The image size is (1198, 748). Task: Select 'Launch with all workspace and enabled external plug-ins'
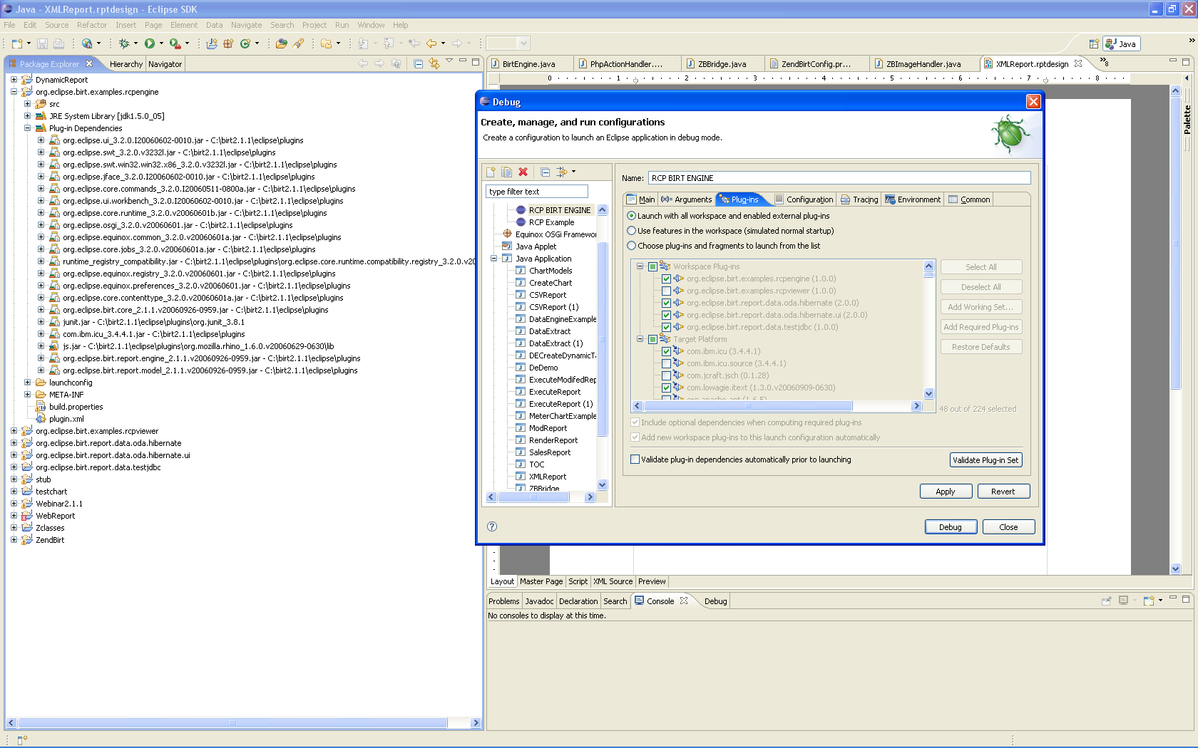pos(631,216)
